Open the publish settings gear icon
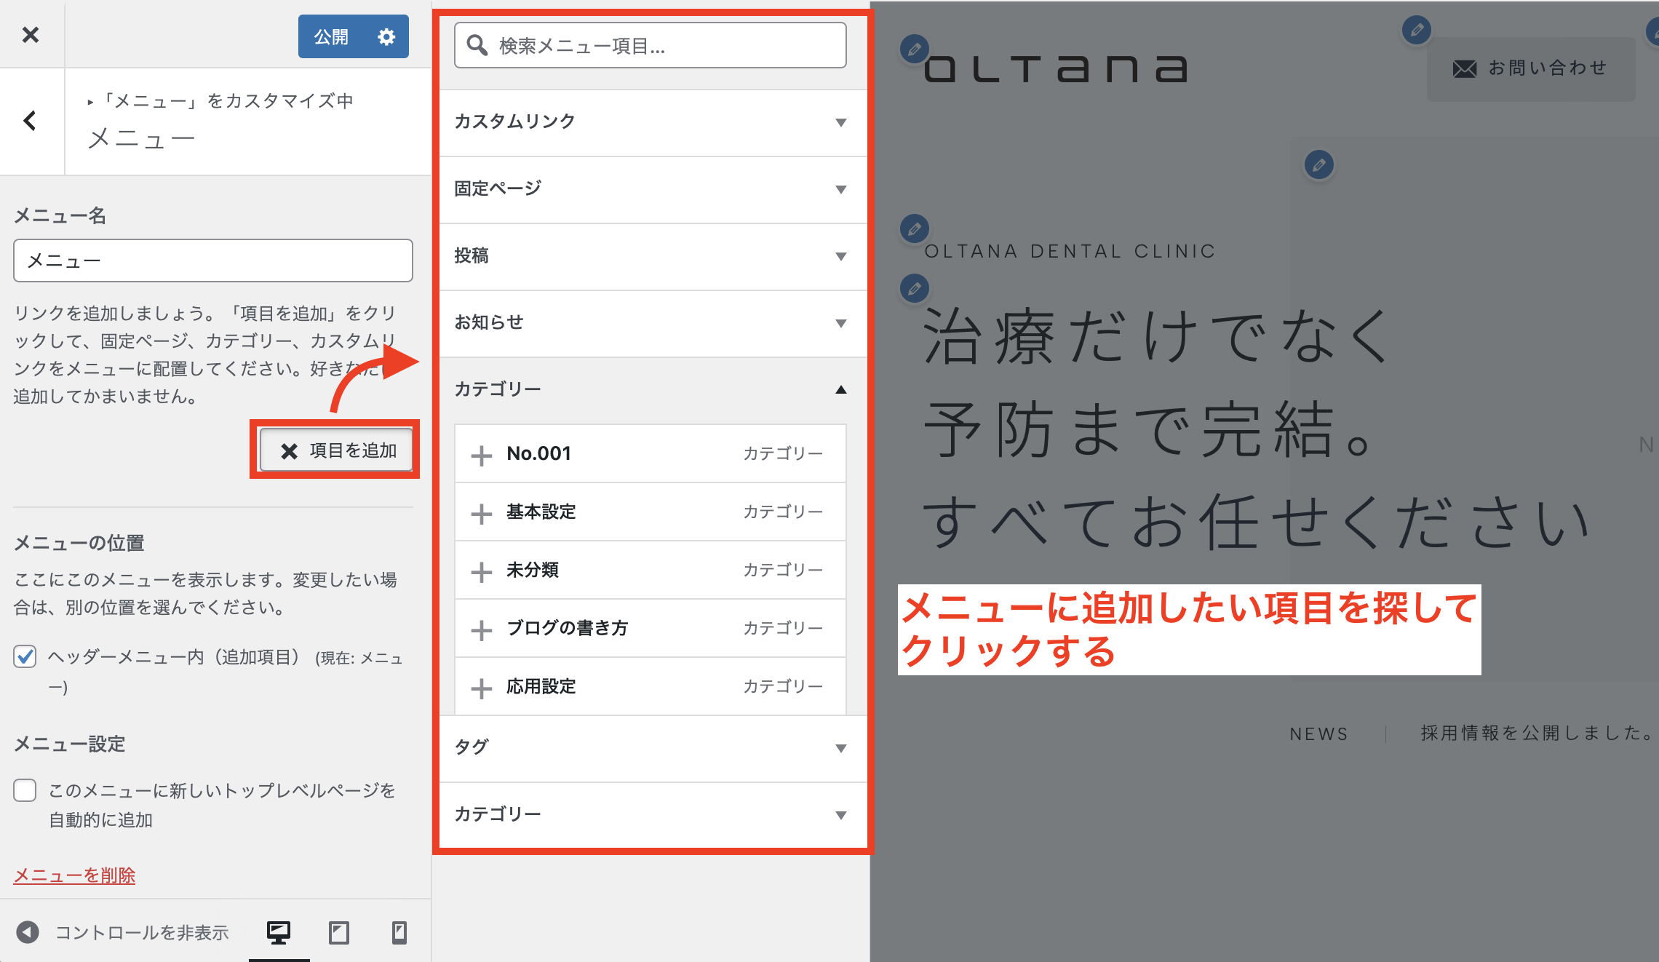This screenshot has height=962, width=1659. coord(386,36)
